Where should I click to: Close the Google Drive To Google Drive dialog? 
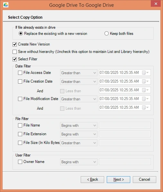[156, 4]
